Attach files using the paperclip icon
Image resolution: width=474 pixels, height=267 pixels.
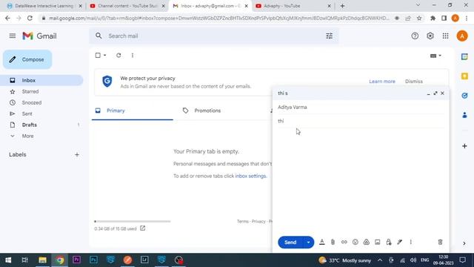tap(333, 242)
